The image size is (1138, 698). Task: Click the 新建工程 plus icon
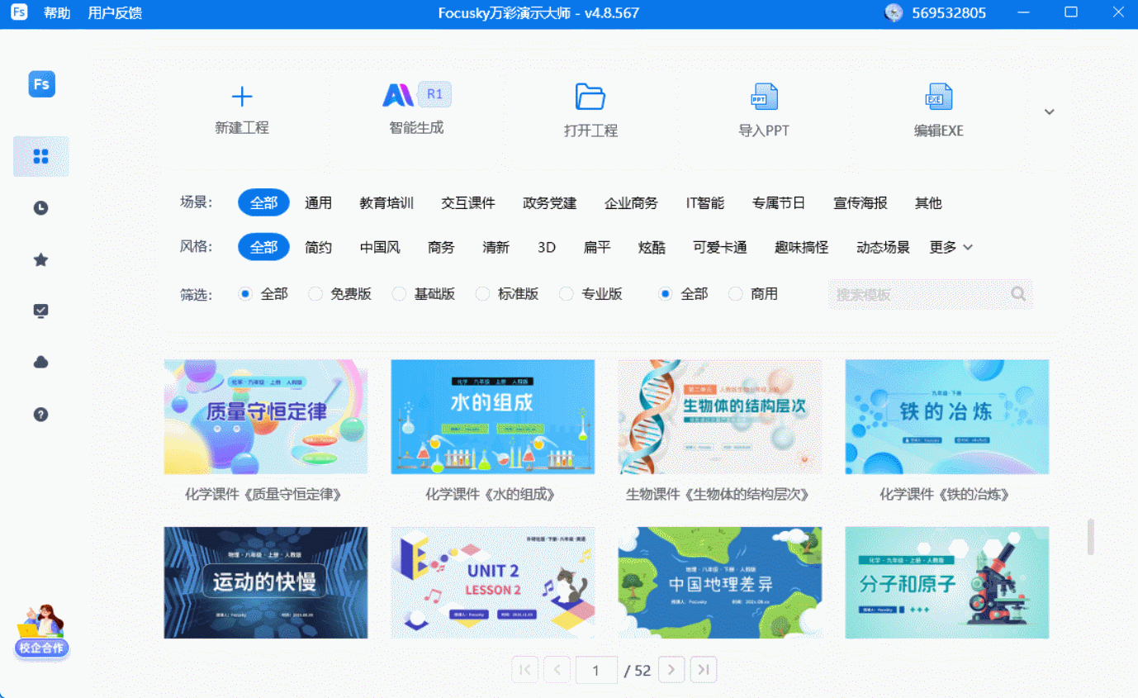[242, 97]
